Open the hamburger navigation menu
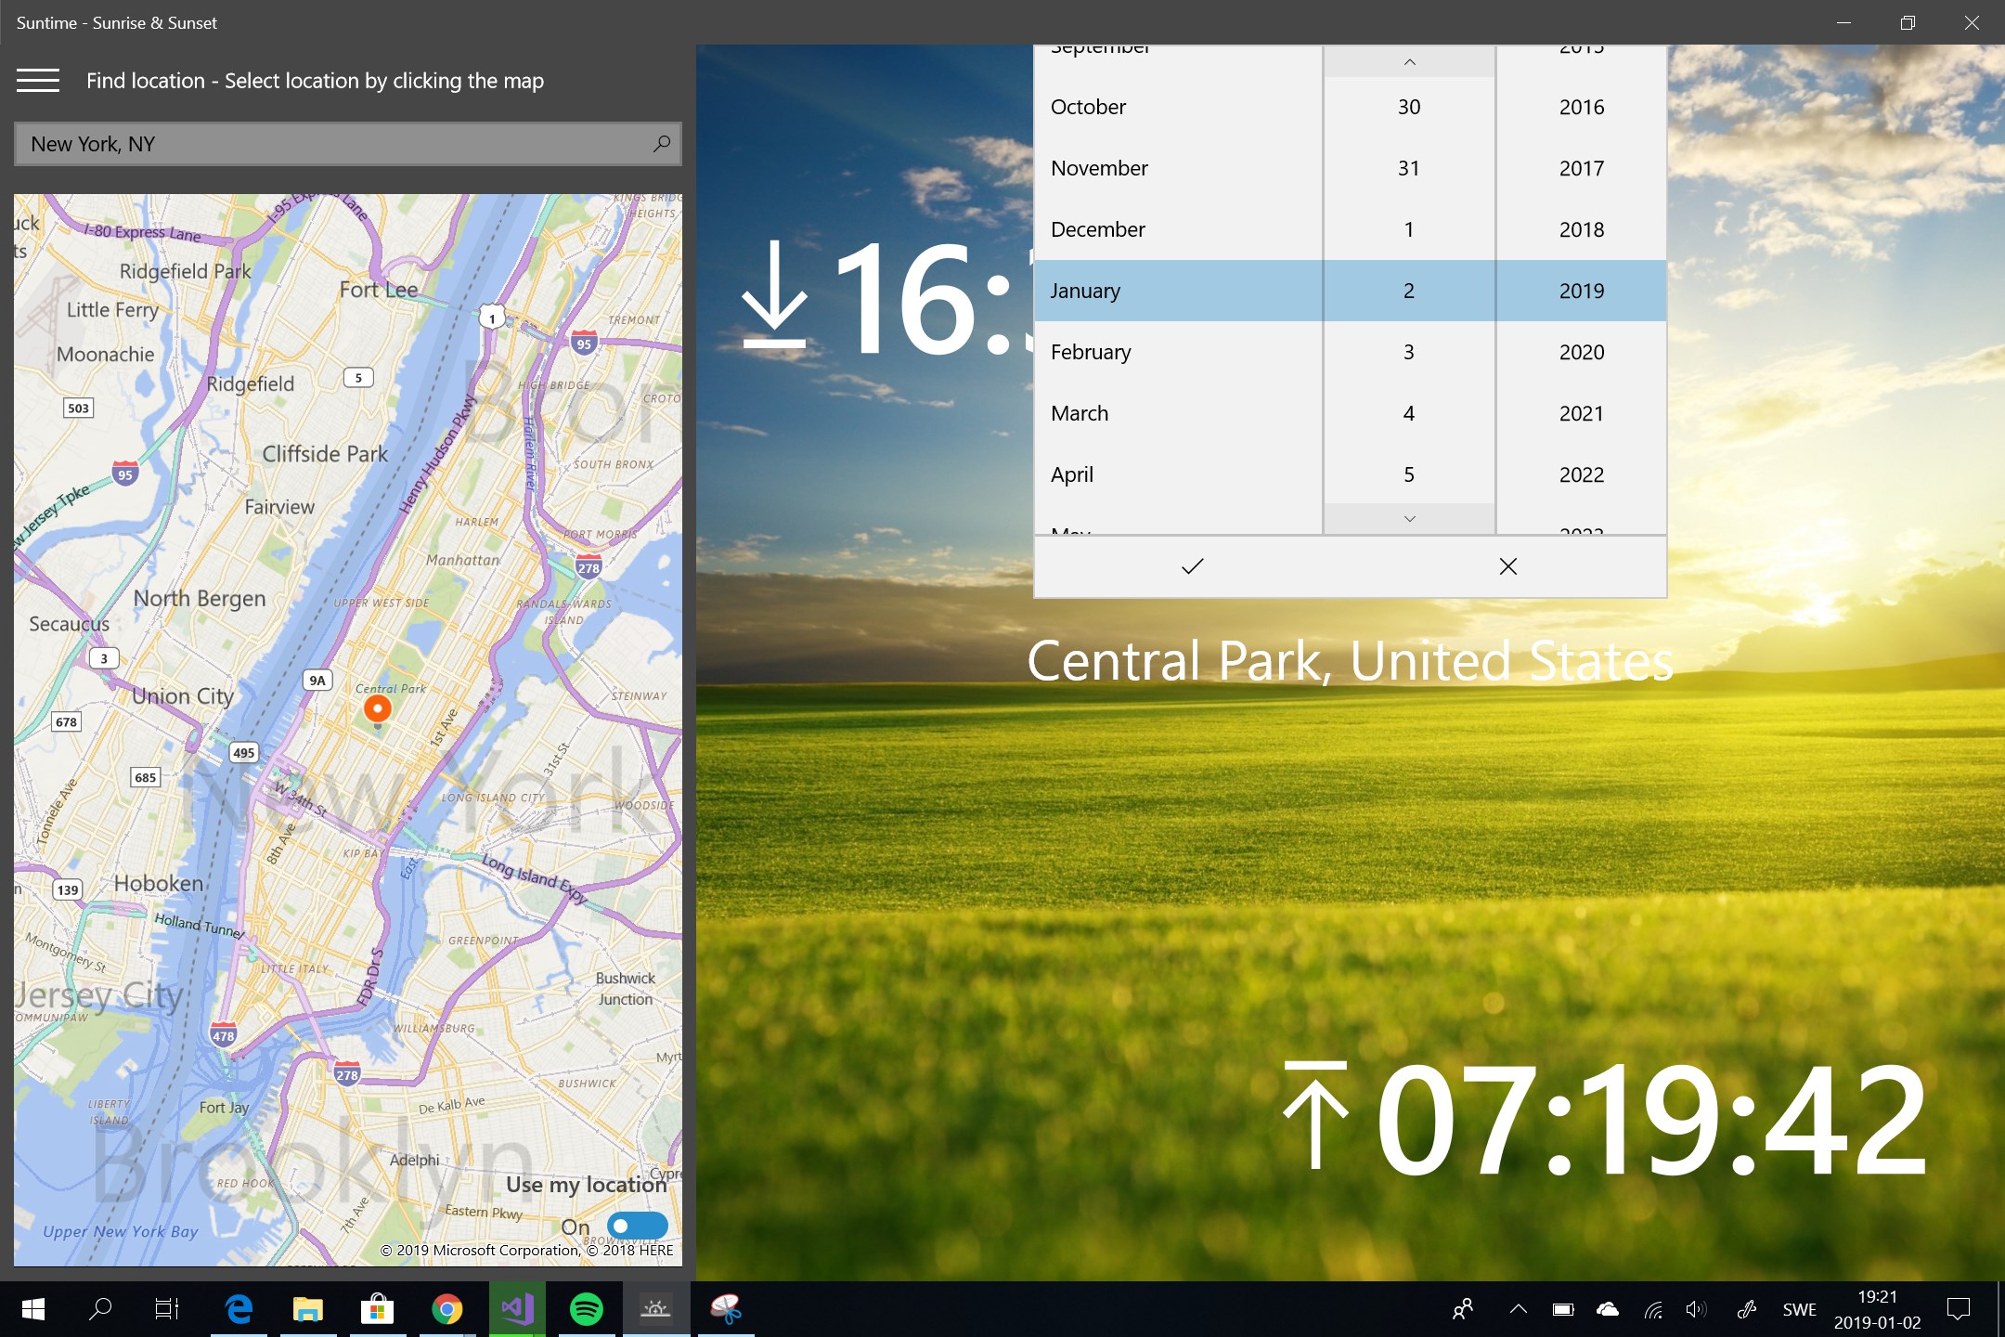The height and width of the screenshot is (1337, 2005). tap(38, 81)
